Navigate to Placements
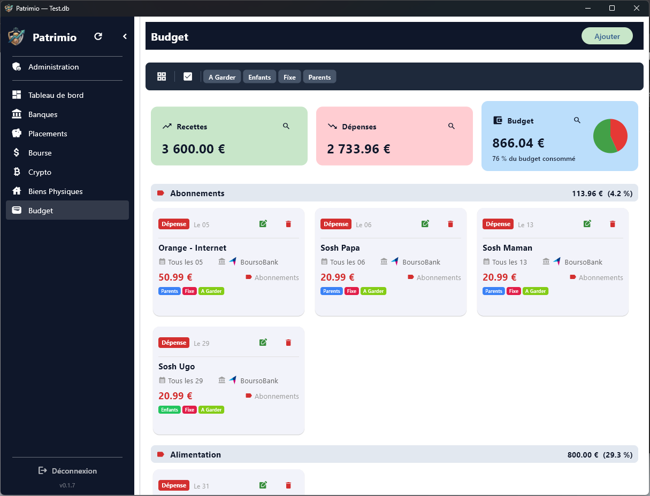This screenshot has height=496, width=650. pos(67,134)
